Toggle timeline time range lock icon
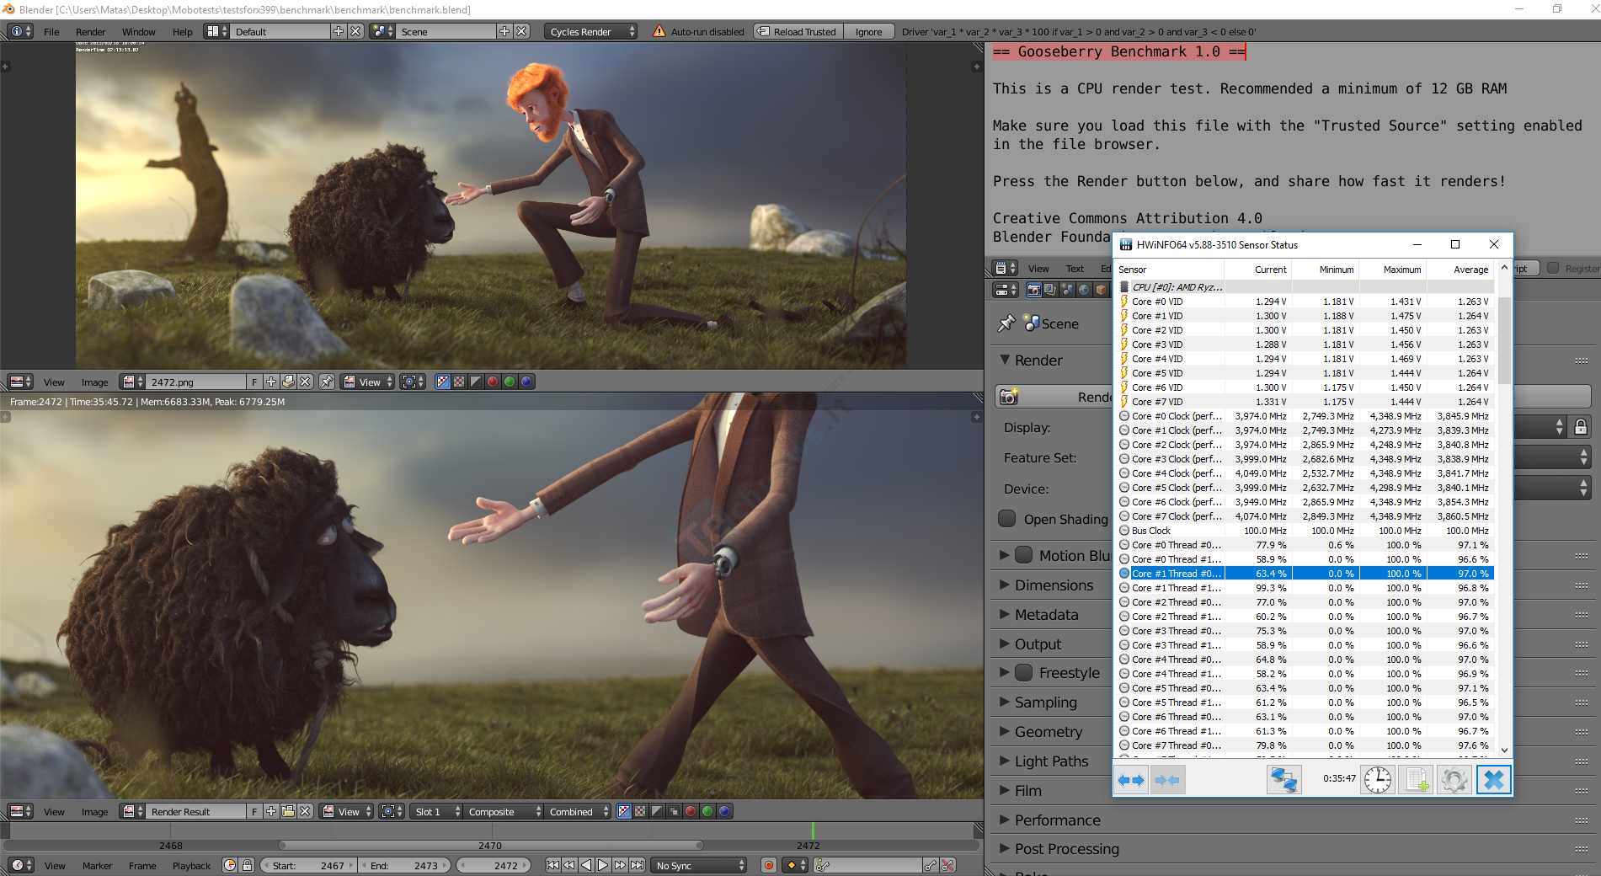 pos(248,865)
